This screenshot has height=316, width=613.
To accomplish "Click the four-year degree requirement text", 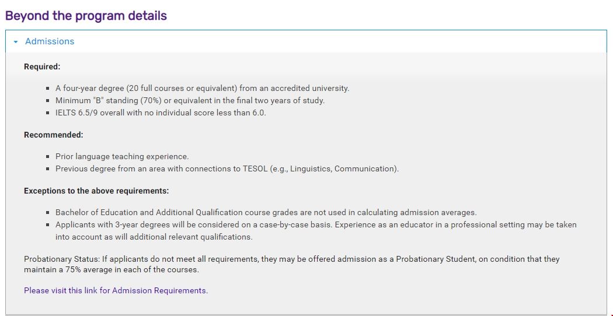I will click(x=202, y=89).
